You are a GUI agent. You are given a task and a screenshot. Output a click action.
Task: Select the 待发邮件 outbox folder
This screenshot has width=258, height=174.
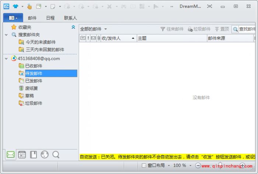51,74
